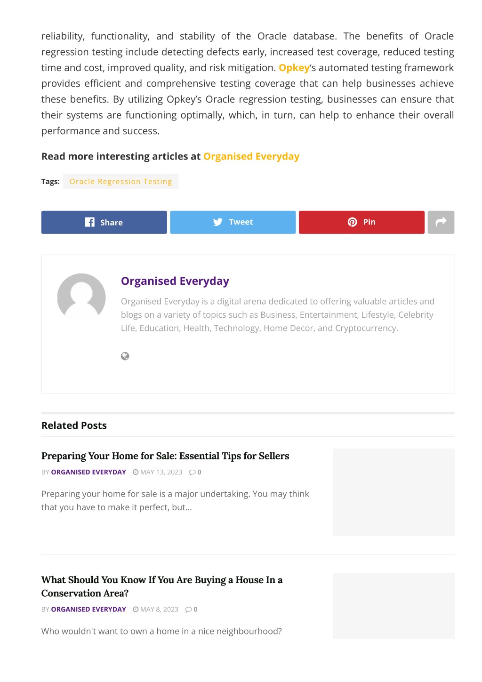Click comment bubble icon on May 13 post

[x=192, y=472]
